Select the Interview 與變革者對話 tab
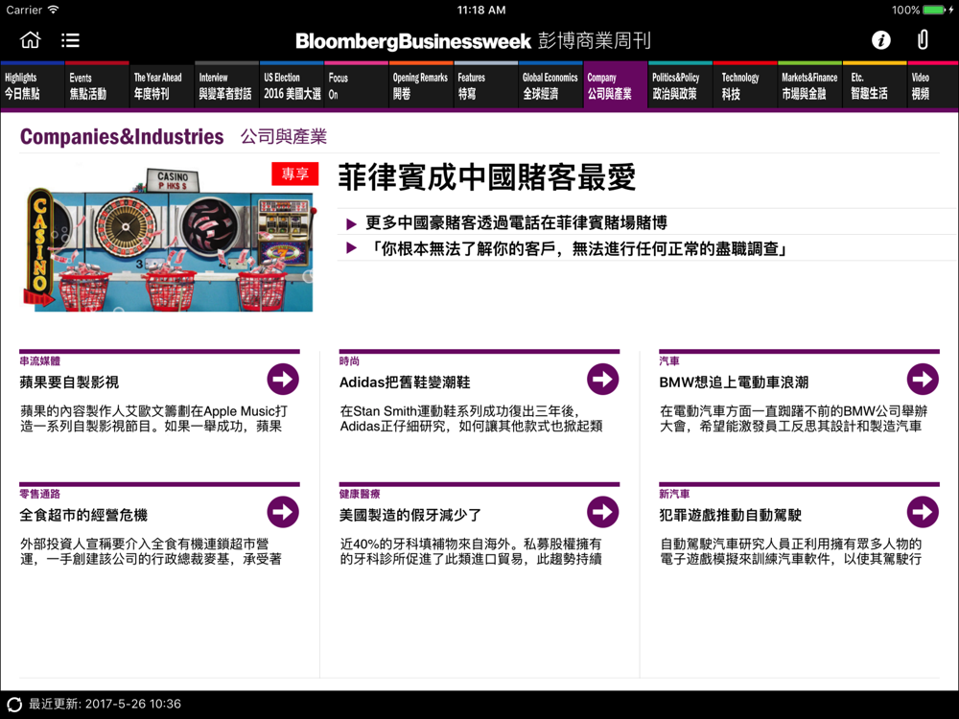 pos(226,85)
